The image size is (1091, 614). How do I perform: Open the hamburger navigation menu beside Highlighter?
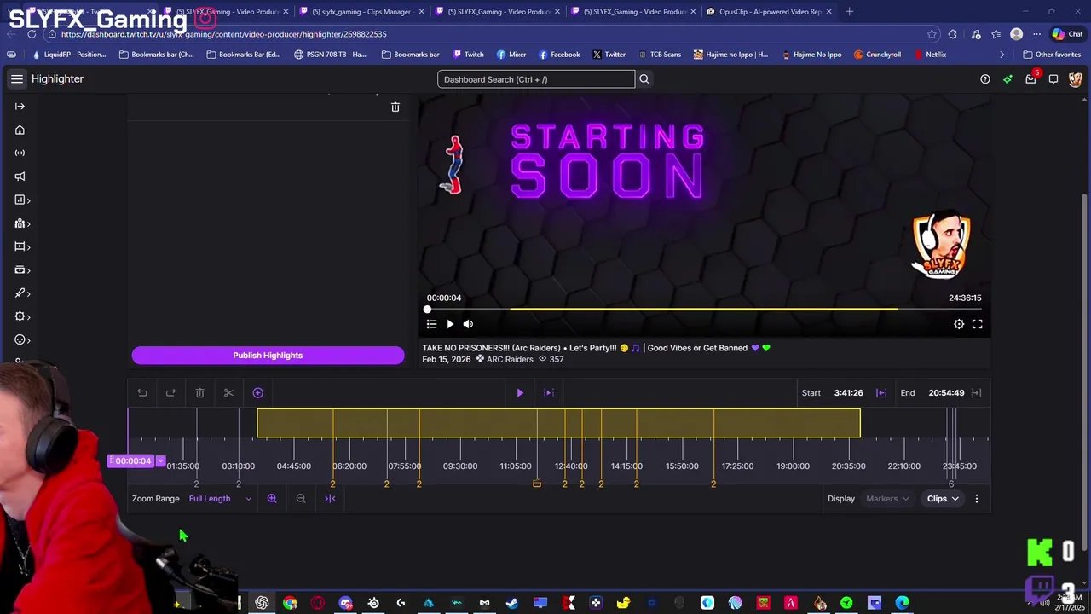(17, 78)
